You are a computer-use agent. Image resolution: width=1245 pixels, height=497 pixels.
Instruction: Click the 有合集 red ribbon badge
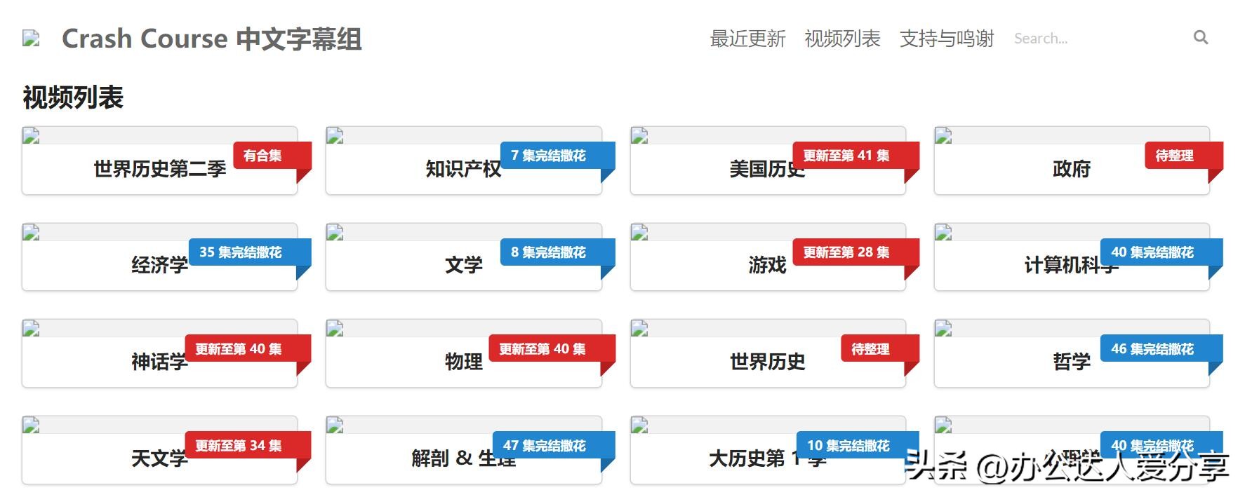pyautogui.click(x=272, y=156)
